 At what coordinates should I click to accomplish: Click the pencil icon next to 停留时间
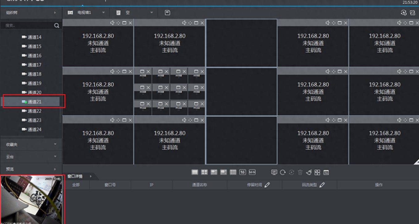(x=267, y=185)
